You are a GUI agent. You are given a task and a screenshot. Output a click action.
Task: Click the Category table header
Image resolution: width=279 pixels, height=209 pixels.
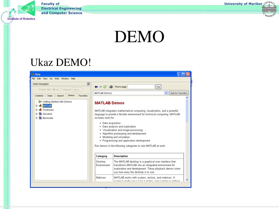104,156
